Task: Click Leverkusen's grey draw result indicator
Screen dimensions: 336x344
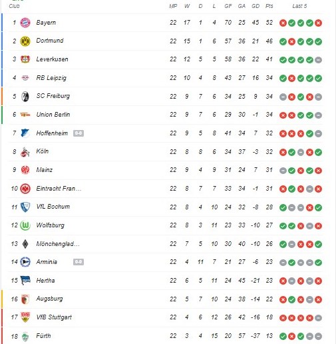Action: click(x=318, y=60)
